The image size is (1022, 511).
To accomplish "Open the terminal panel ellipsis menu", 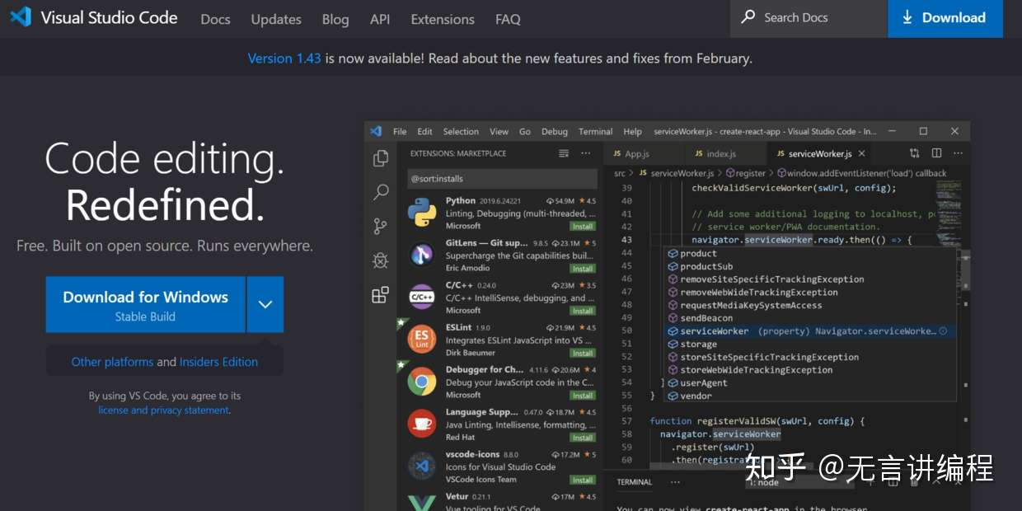I will tap(675, 482).
